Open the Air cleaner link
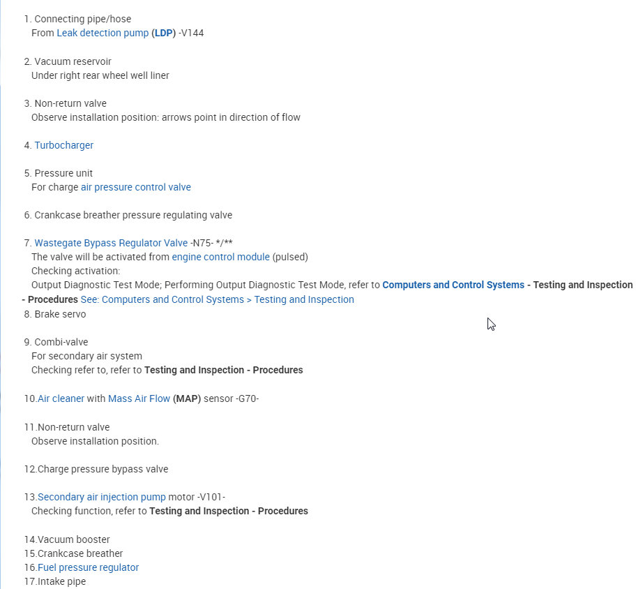Viewport: 643px width, 589px height. (x=61, y=398)
